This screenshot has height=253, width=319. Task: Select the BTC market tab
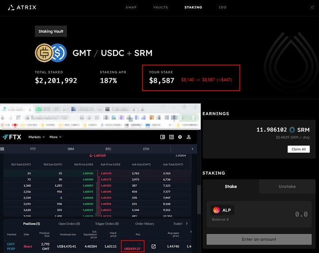coord(109,149)
